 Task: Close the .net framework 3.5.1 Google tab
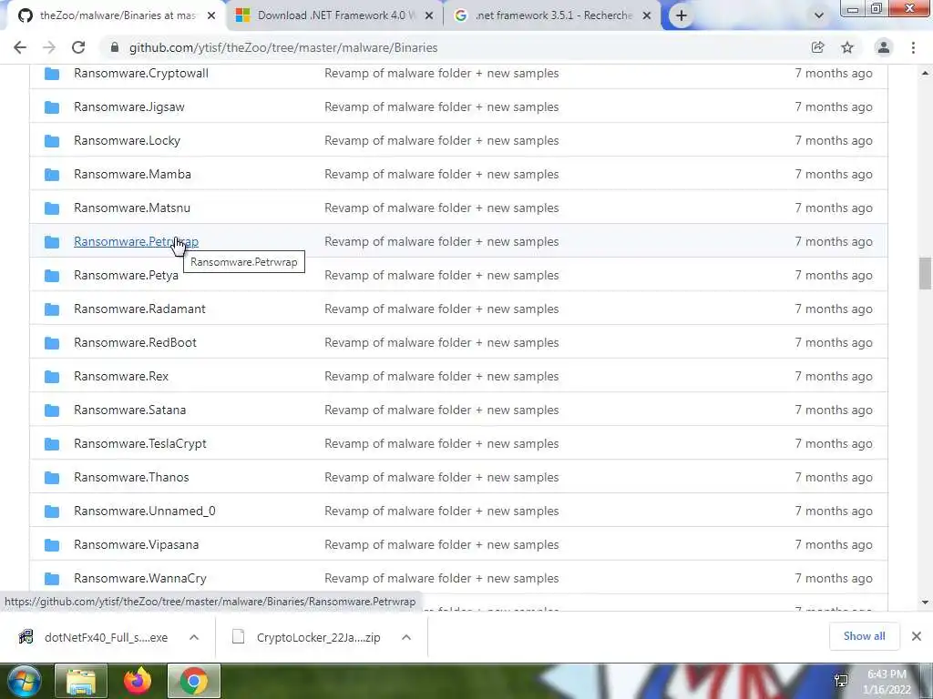point(647,15)
